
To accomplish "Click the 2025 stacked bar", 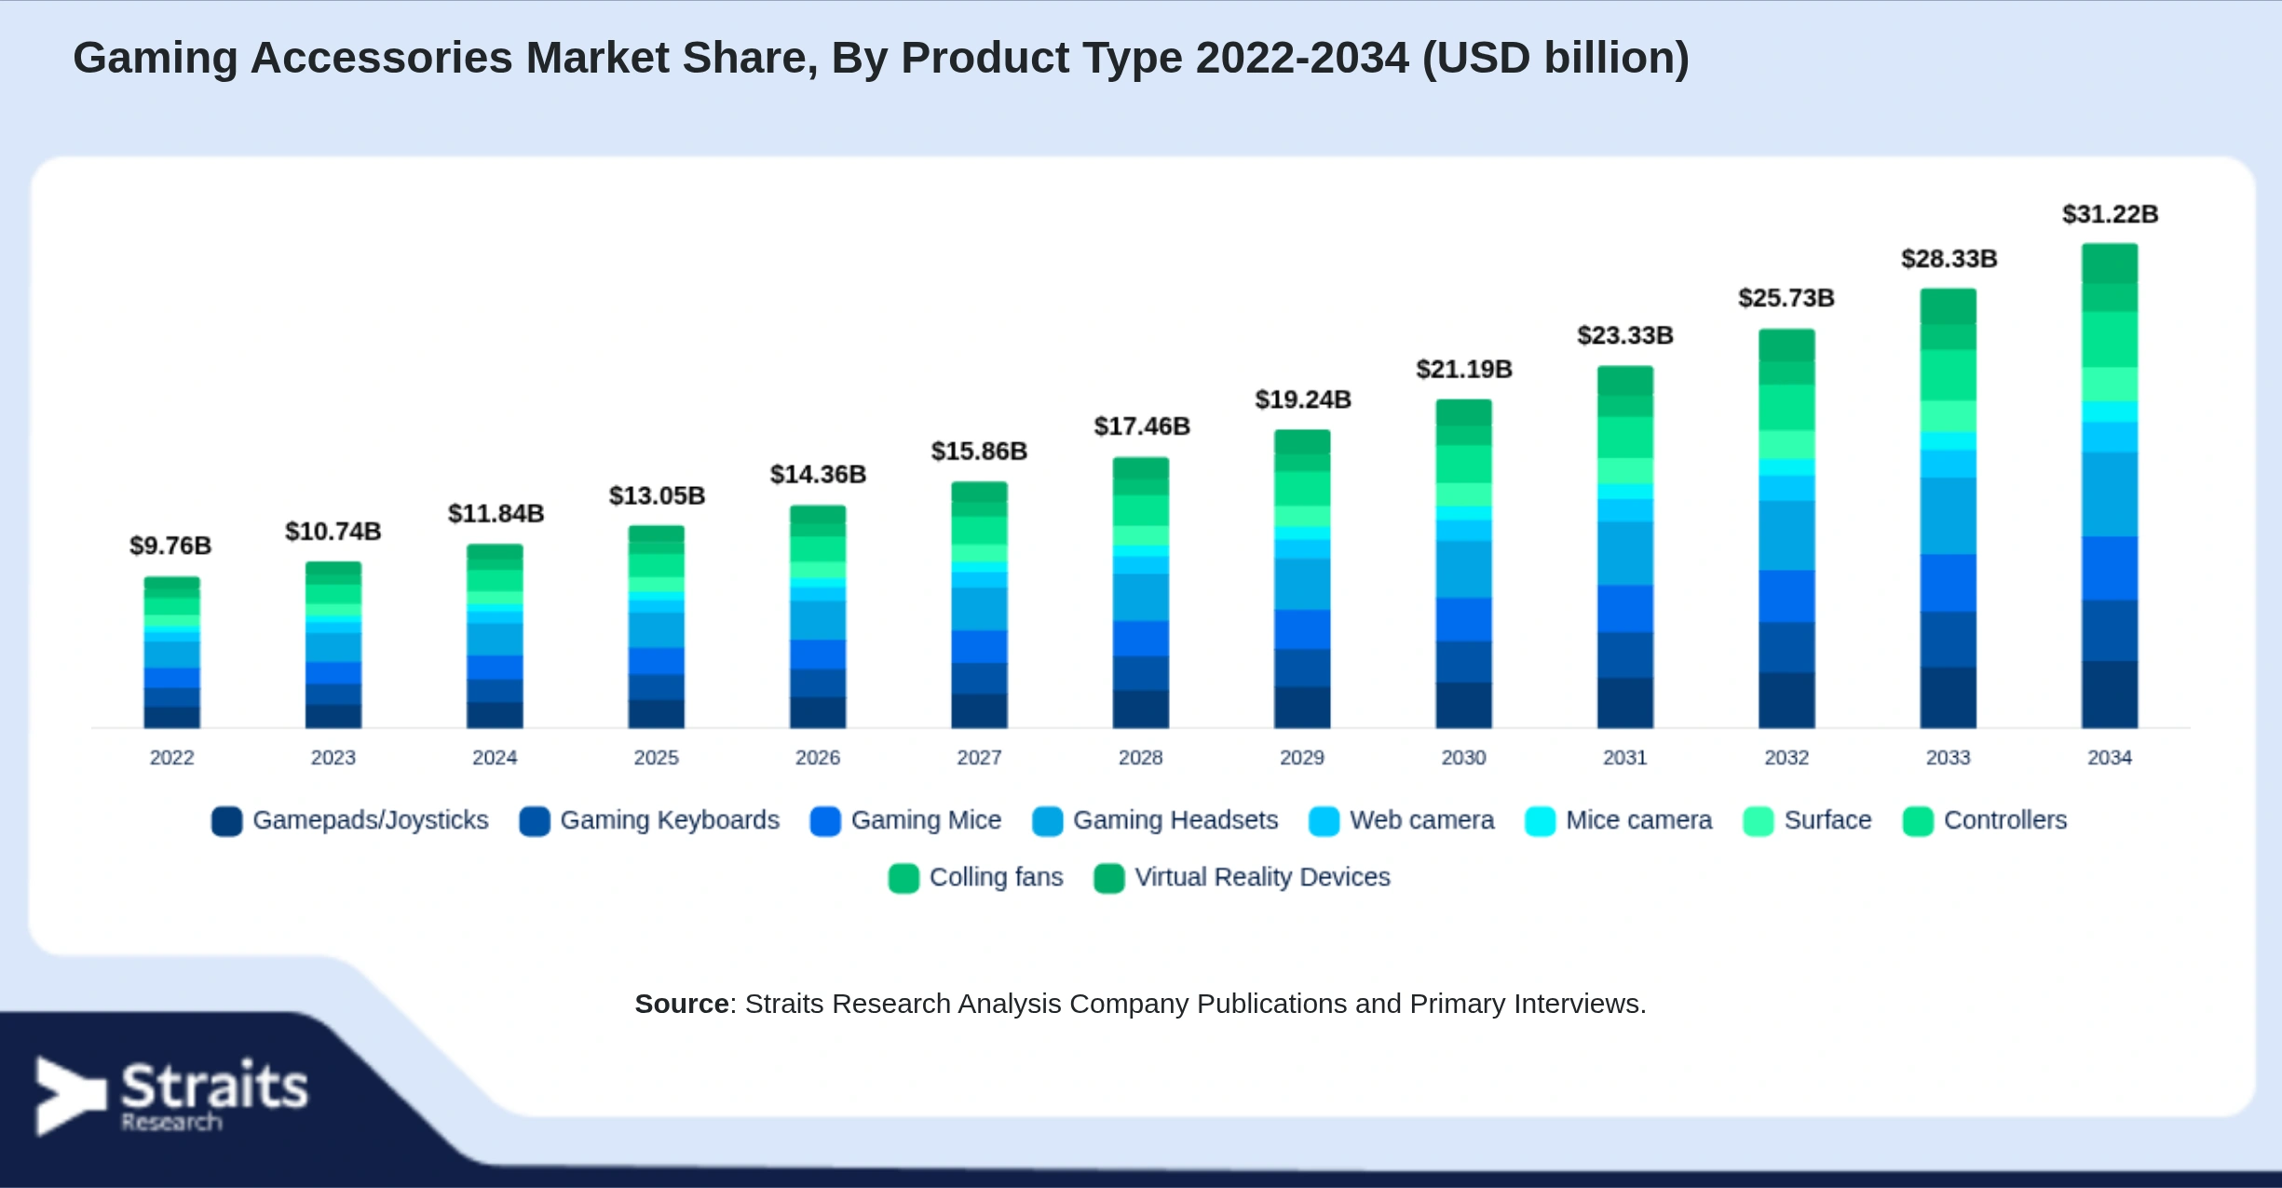I will (656, 628).
